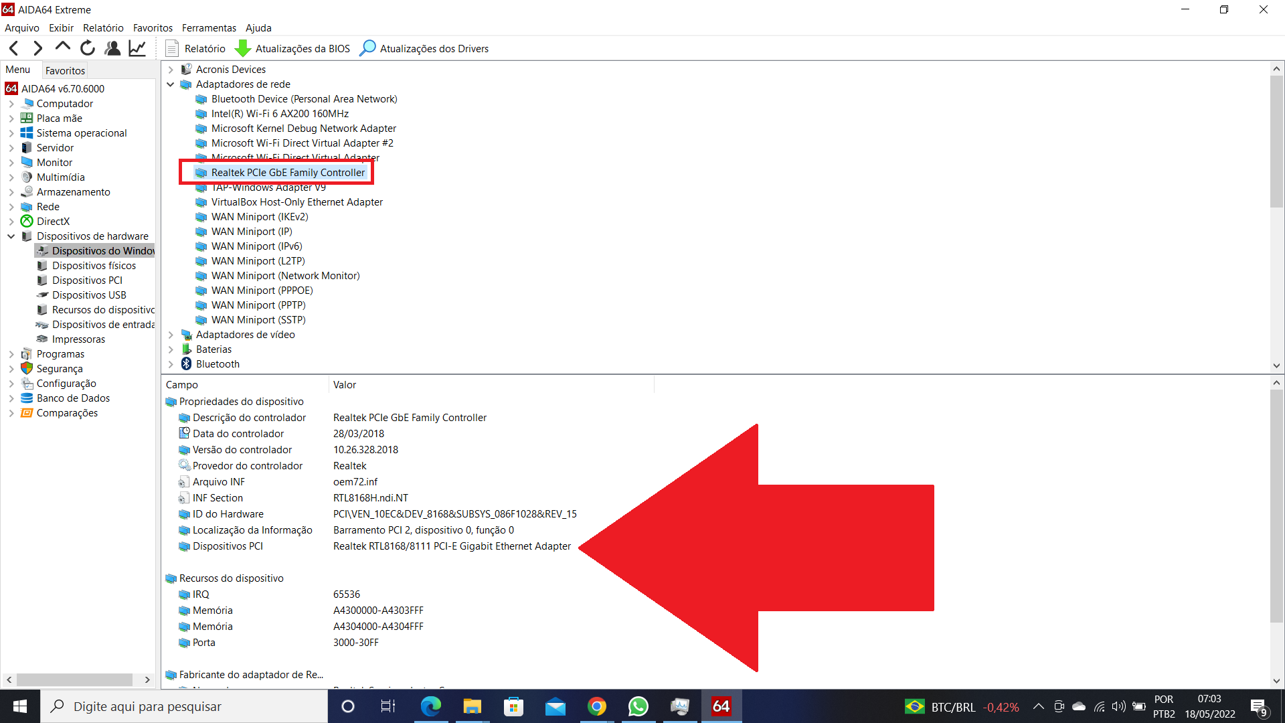Open the Mail app taskbar icon
This screenshot has height=723, width=1285.
coord(555,706)
